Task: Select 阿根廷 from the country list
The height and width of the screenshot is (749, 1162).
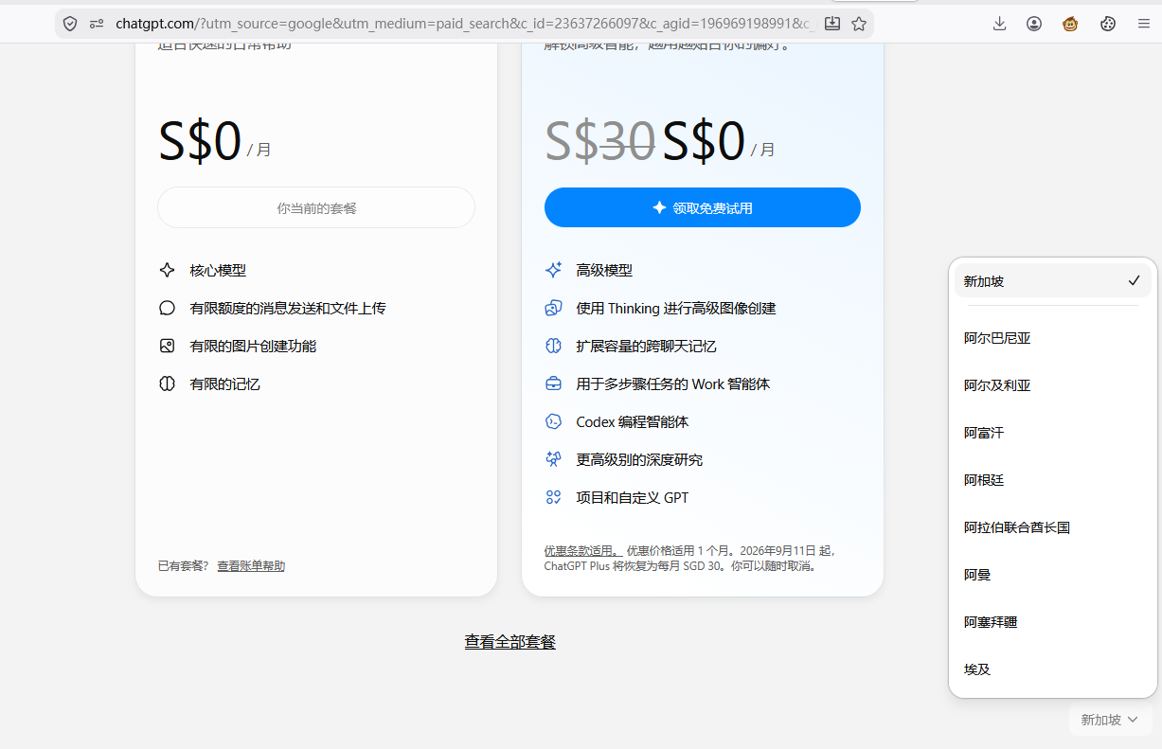Action: 1053,480
